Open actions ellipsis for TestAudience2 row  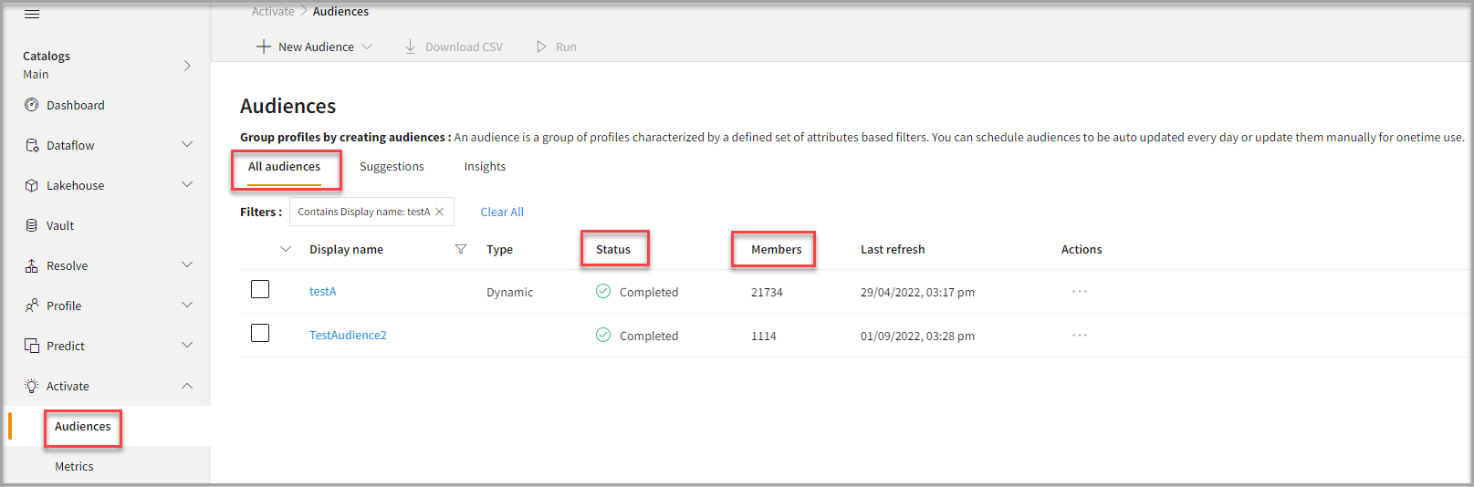pos(1080,336)
